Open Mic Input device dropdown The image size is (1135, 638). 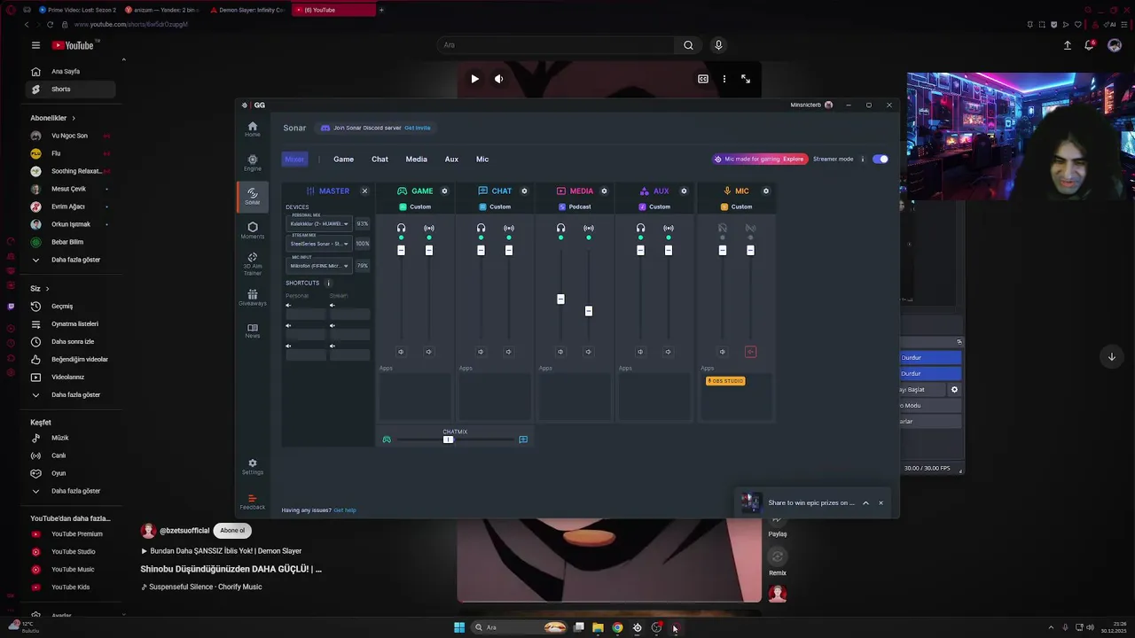click(x=319, y=266)
